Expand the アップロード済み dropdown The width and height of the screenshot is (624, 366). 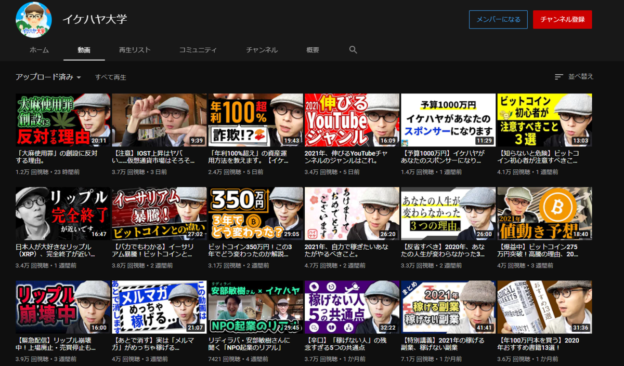[x=48, y=77]
